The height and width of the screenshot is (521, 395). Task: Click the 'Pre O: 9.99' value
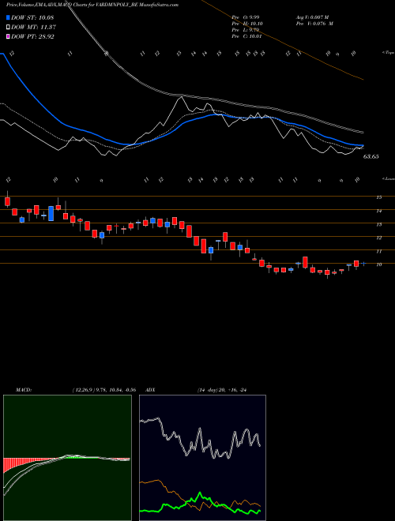point(246,17)
